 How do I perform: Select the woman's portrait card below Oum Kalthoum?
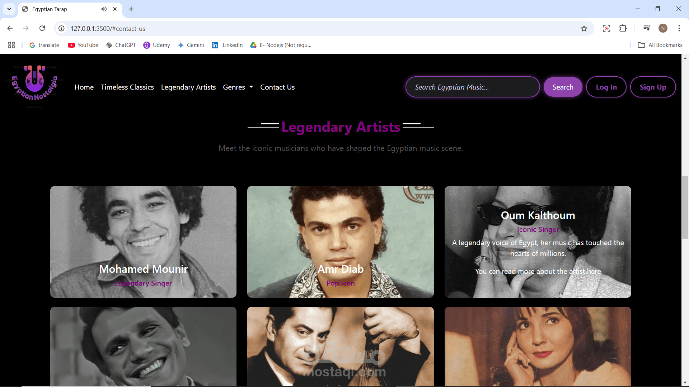point(538,346)
